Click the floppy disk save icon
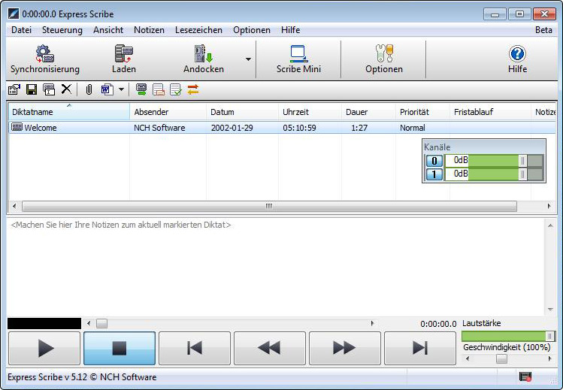 click(32, 89)
